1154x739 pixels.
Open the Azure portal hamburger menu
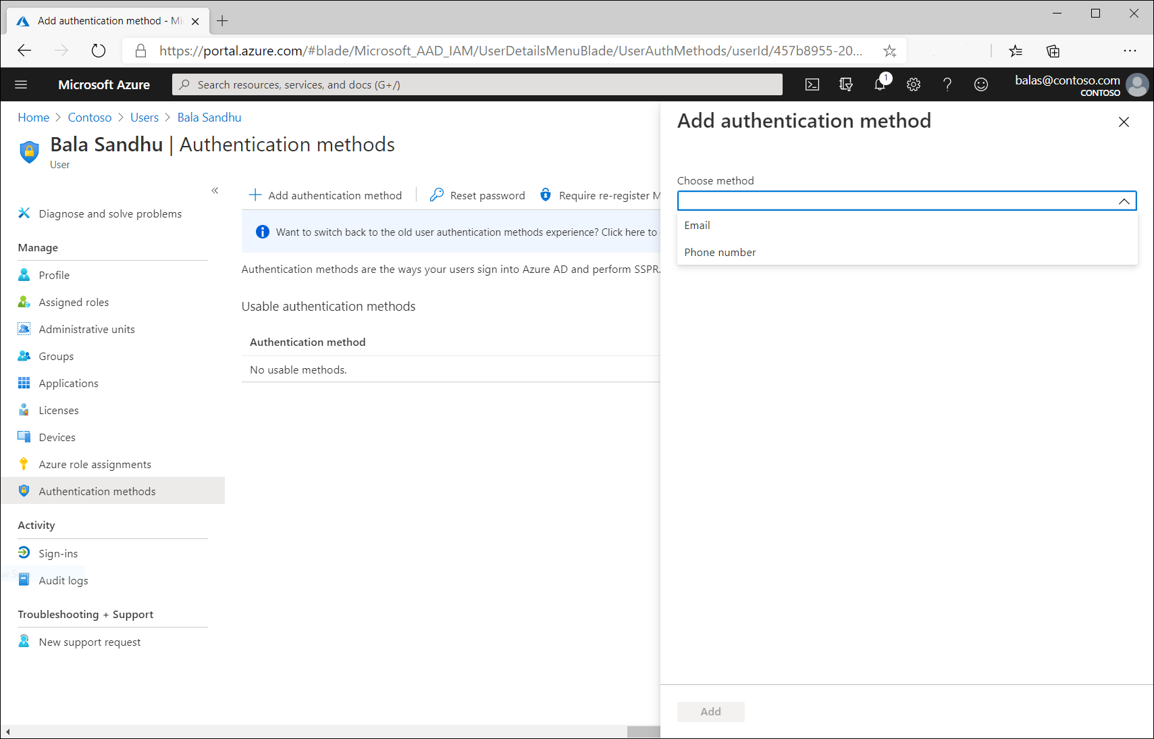tap(21, 84)
